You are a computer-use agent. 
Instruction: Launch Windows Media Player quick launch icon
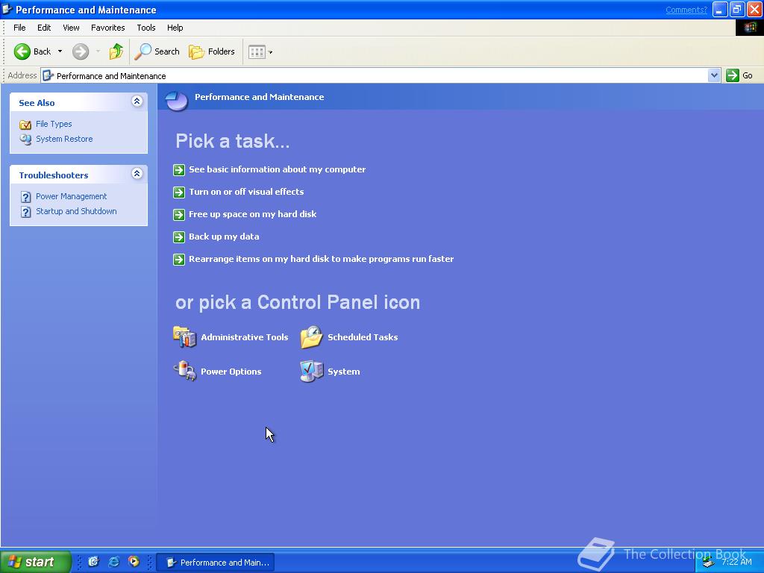point(134,561)
